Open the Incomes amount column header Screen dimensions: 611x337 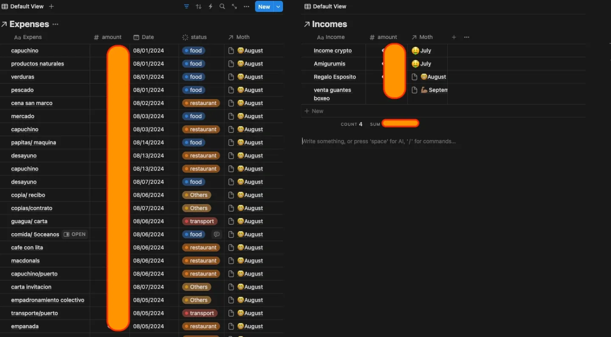[x=384, y=37]
